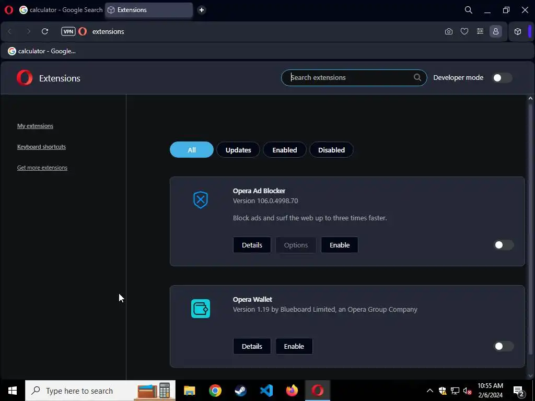The height and width of the screenshot is (401, 535).
Task: Click the muted volume tray icon
Action: pyautogui.click(x=468, y=391)
